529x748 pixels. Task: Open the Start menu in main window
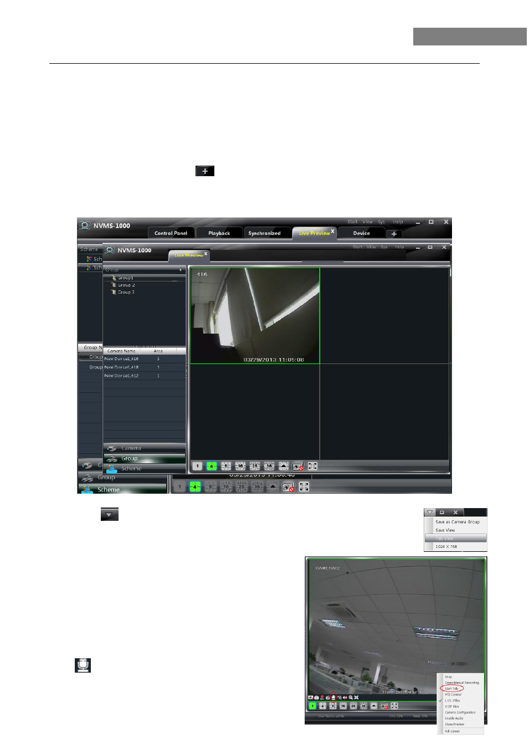pos(352,222)
